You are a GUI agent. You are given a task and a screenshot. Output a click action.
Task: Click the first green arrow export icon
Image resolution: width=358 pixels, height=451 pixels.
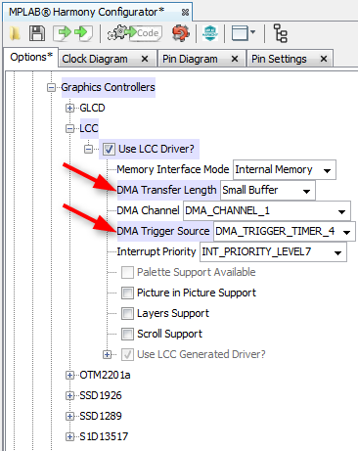click(63, 33)
